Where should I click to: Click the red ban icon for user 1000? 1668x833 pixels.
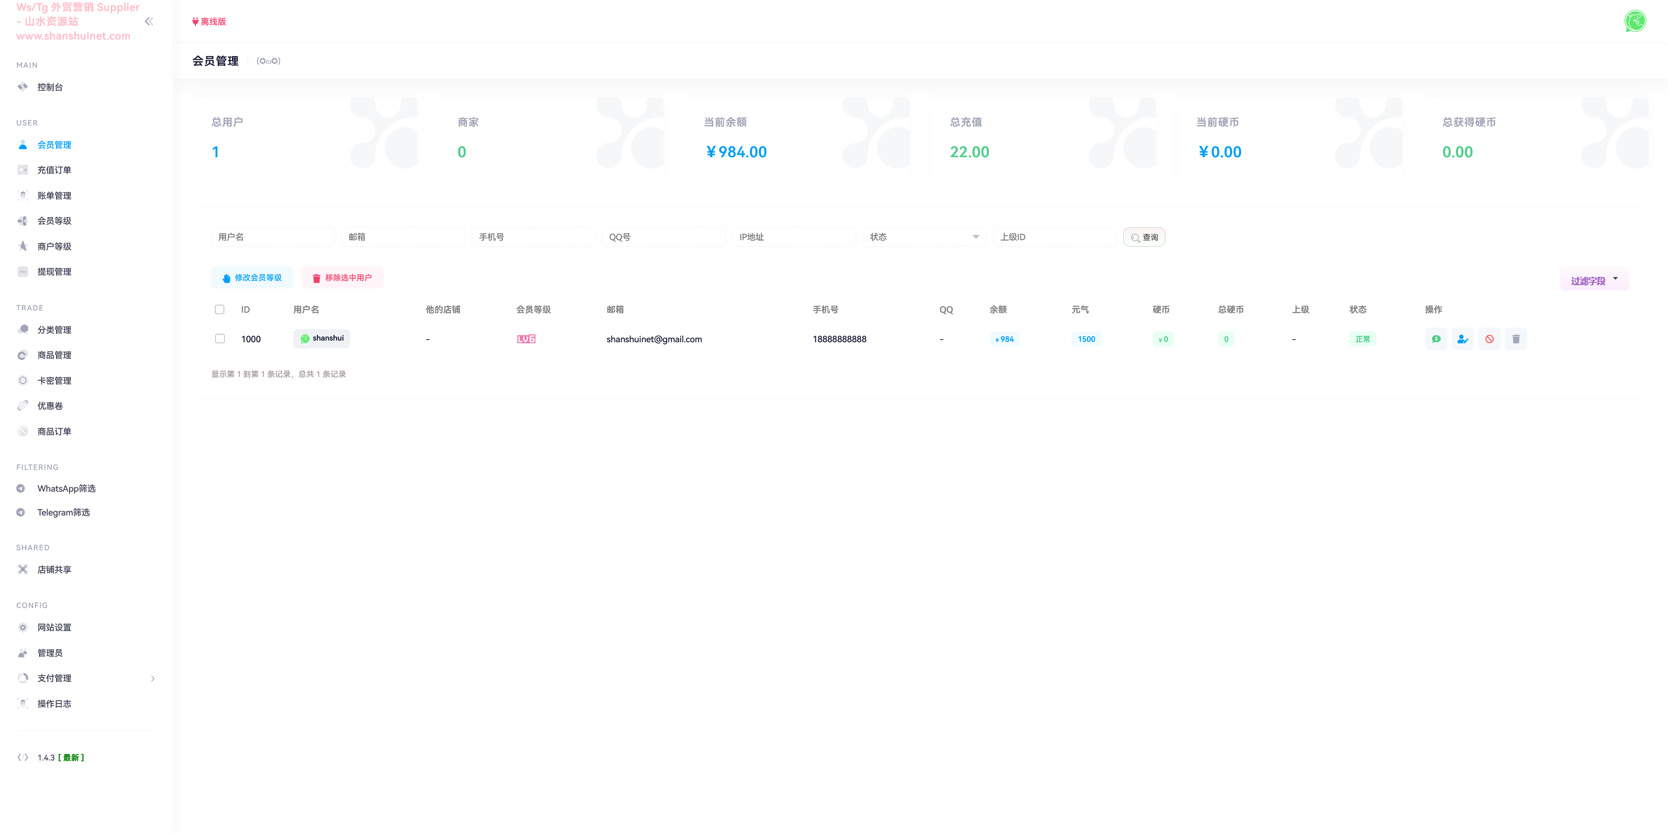tap(1489, 339)
